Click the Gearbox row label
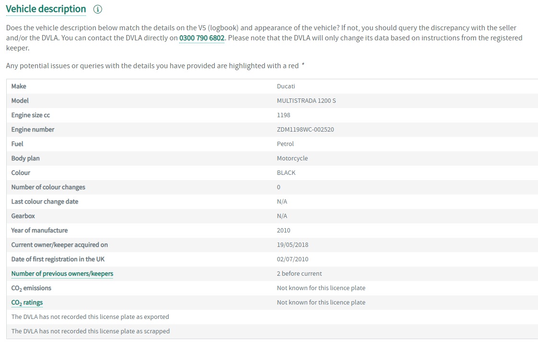The image size is (538, 342). coord(23,216)
